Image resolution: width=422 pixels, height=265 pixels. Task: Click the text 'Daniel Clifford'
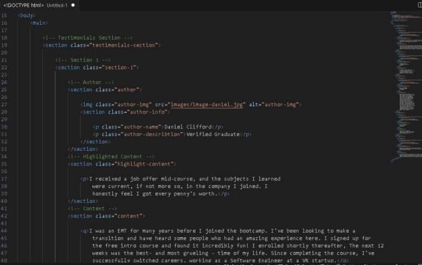pyautogui.click(x=188, y=127)
